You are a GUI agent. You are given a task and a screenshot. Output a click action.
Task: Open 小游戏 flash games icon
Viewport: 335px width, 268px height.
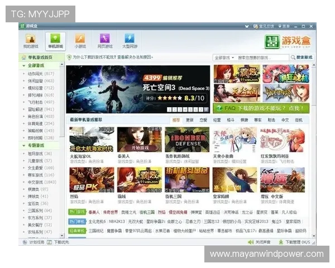click(x=80, y=41)
